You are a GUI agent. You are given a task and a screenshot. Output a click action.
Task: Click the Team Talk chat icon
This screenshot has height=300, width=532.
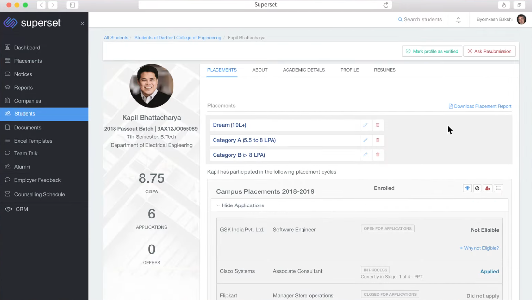7,153
